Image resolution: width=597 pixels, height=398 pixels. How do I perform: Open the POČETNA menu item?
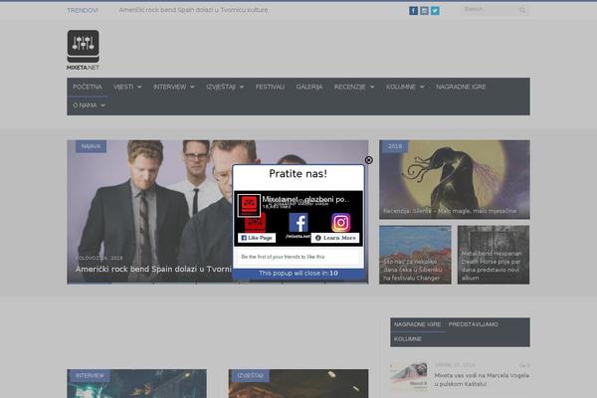point(88,87)
